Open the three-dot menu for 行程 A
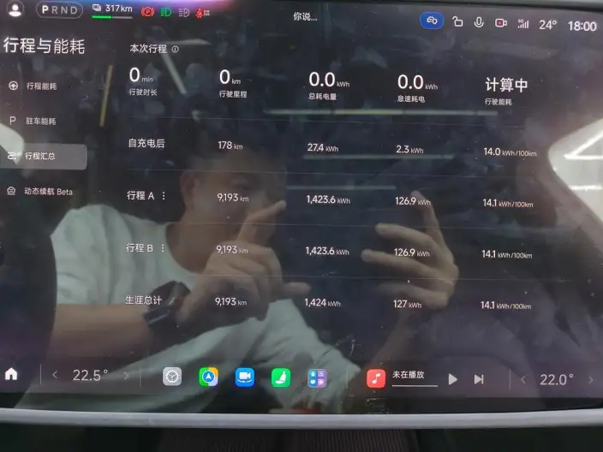Screen dimensions: 603x452 [164, 196]
